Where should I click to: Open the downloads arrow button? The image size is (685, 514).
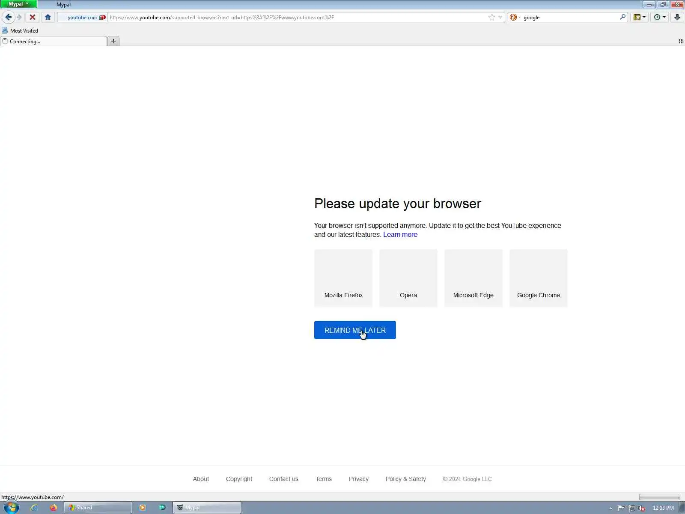(x=677, y=17)
